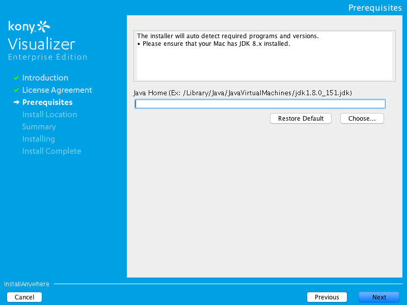Image resolution: width=407 pixels, height=305 pixels.
Task: Select the Install Complete step
Action: click(51, 151)
